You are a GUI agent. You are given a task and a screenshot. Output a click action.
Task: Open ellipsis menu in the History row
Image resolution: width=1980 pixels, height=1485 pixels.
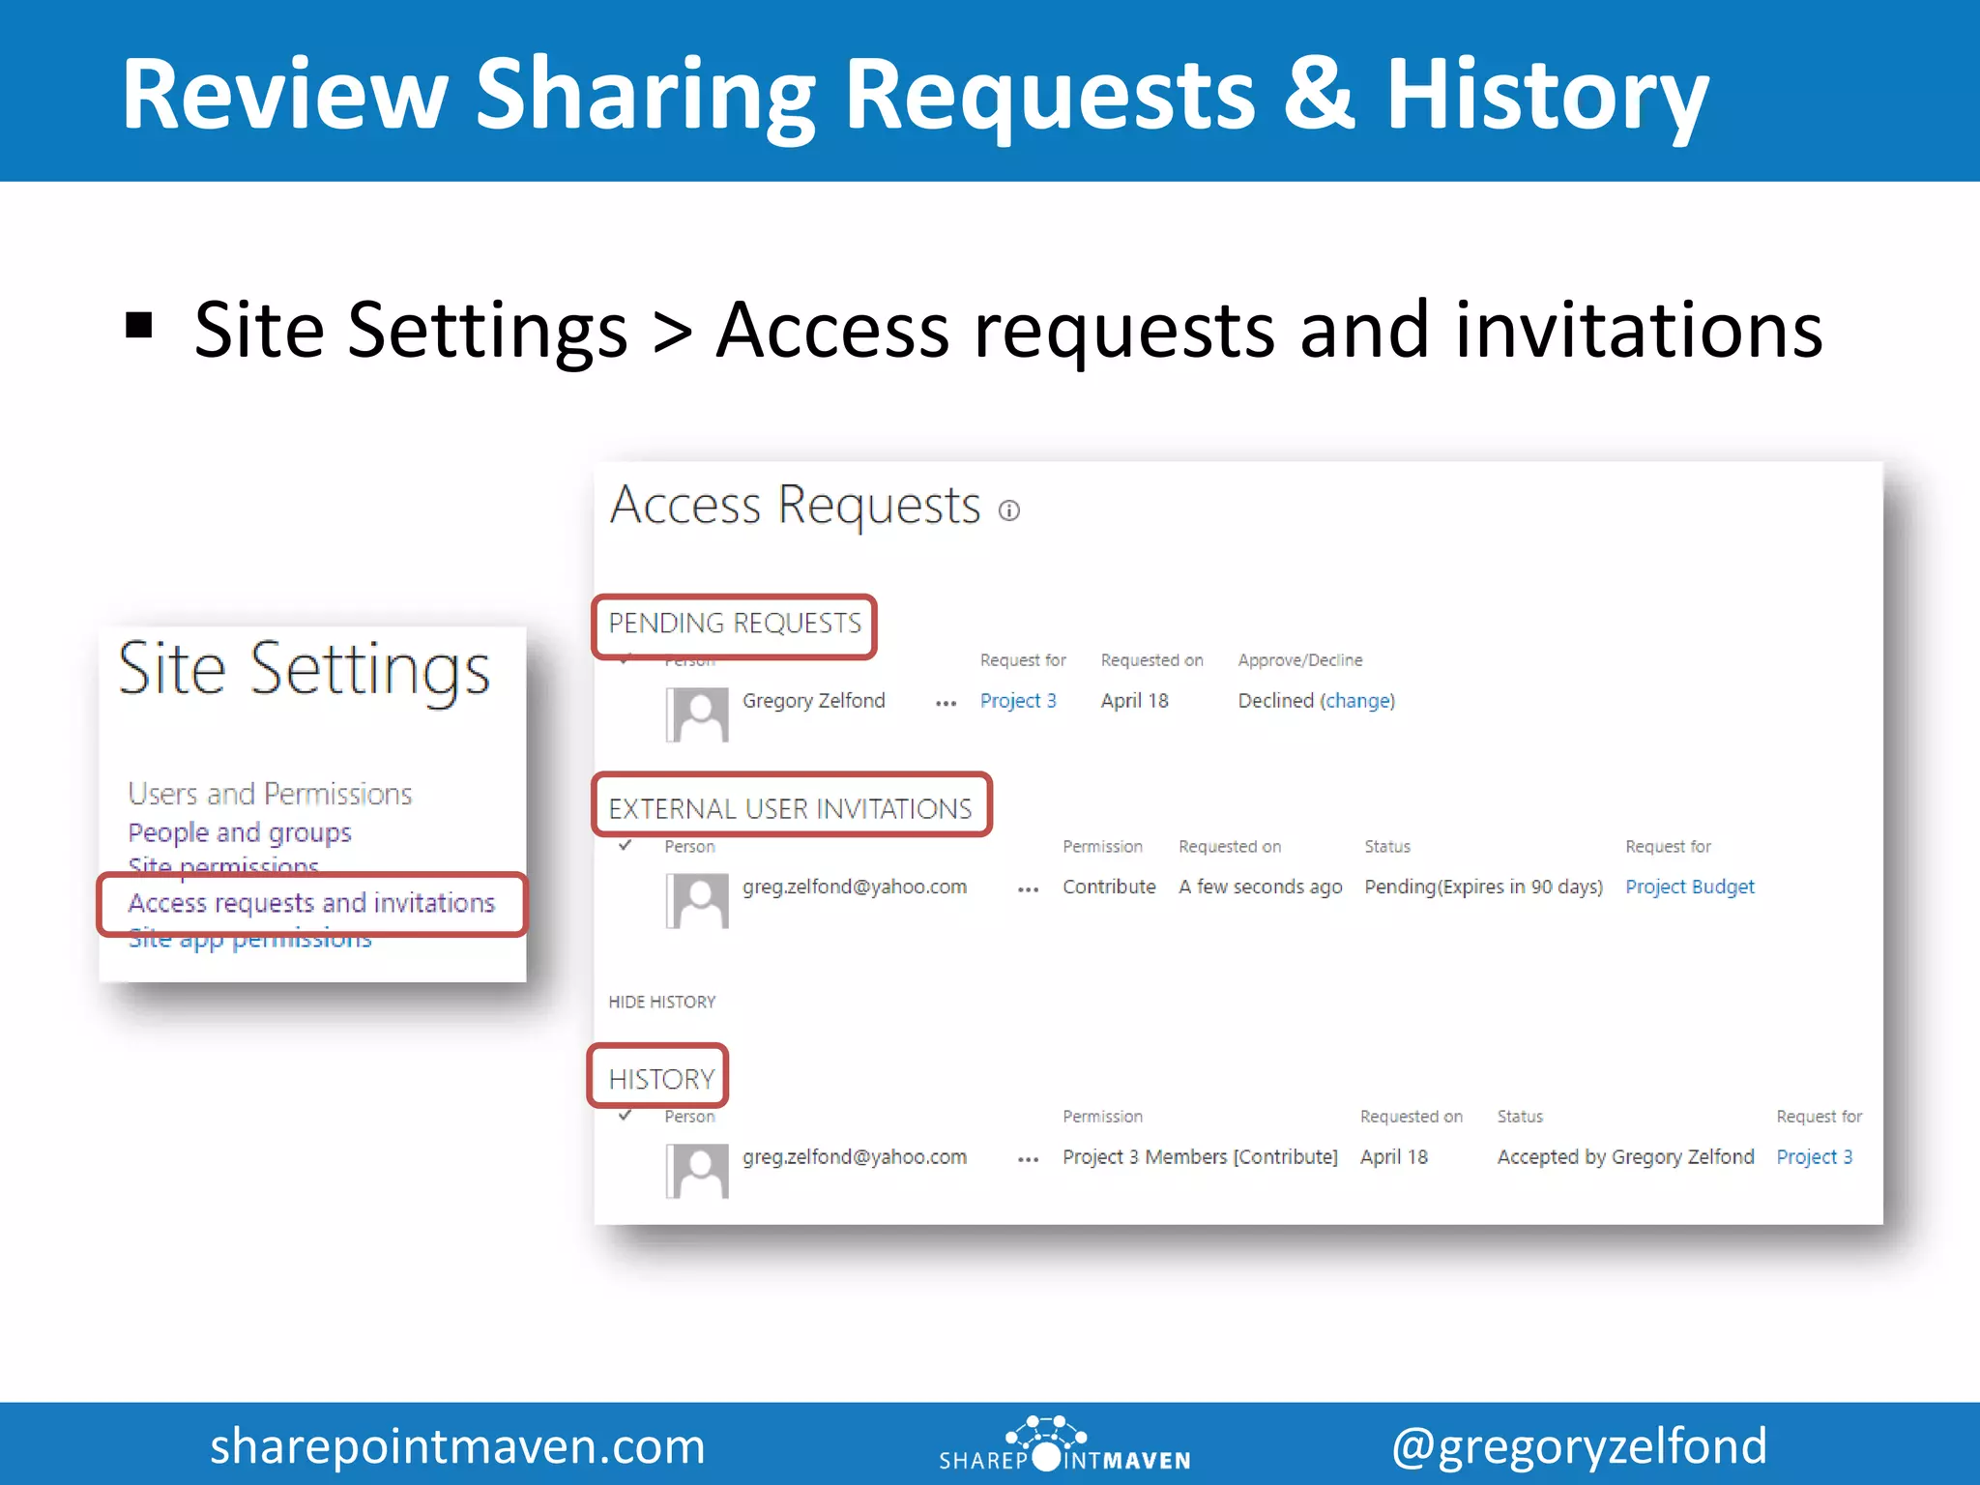[1028, 1159]
